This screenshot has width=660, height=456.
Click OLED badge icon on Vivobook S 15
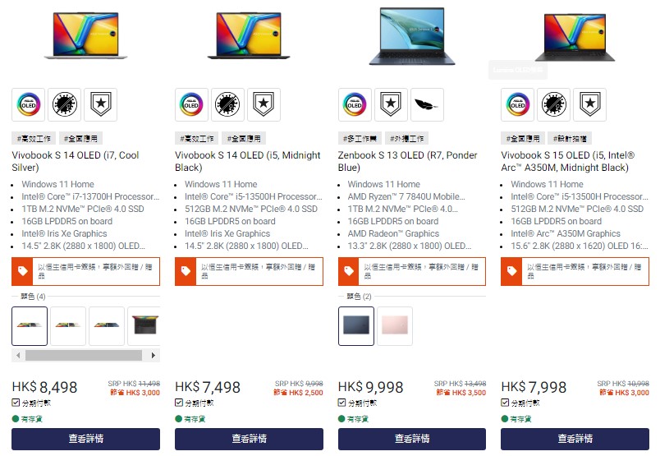(517, 104)
